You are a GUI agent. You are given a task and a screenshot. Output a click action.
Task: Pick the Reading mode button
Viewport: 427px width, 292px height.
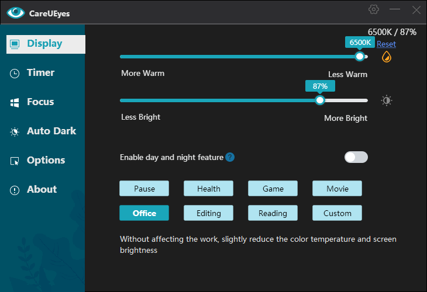tap(273, 213)
